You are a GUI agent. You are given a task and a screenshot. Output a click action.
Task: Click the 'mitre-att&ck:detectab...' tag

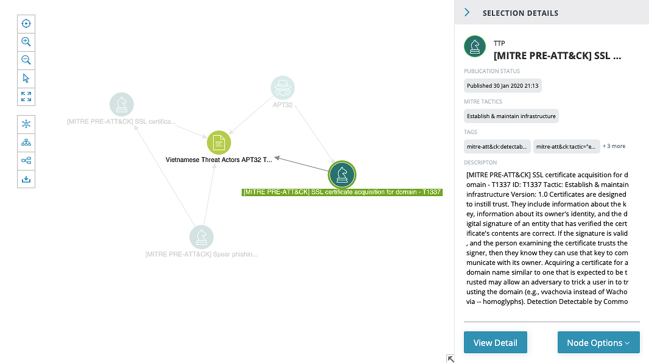[x=497, y=147]
